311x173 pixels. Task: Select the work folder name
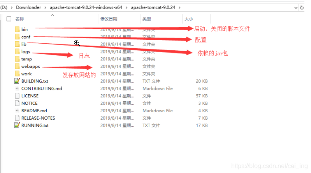[x=26, y=74]
